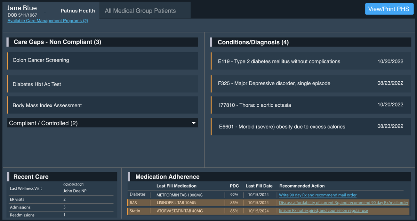This screenshot has width=417, height=221.
Task: Select Body Mass Index Assessment care gap
Action: pos(102,105)
